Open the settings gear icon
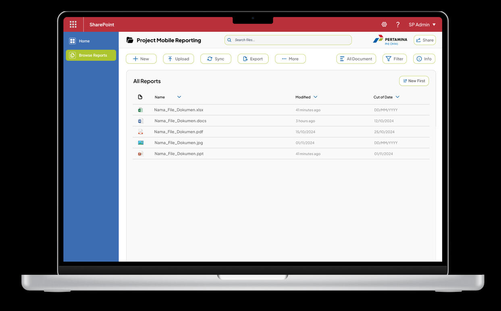The image size is (501, 311). 384,25
